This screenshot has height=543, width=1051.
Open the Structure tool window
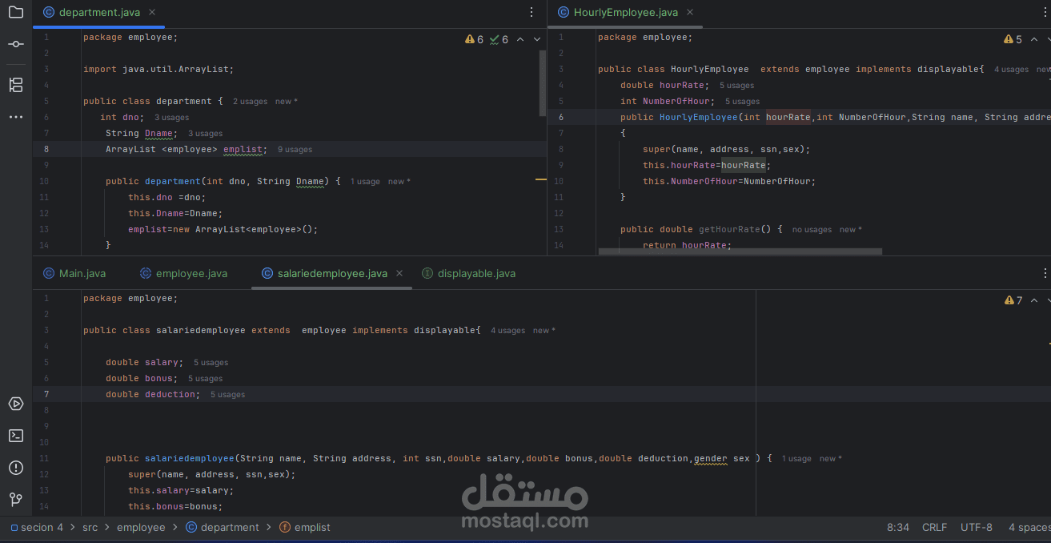[x=16, y=83]
